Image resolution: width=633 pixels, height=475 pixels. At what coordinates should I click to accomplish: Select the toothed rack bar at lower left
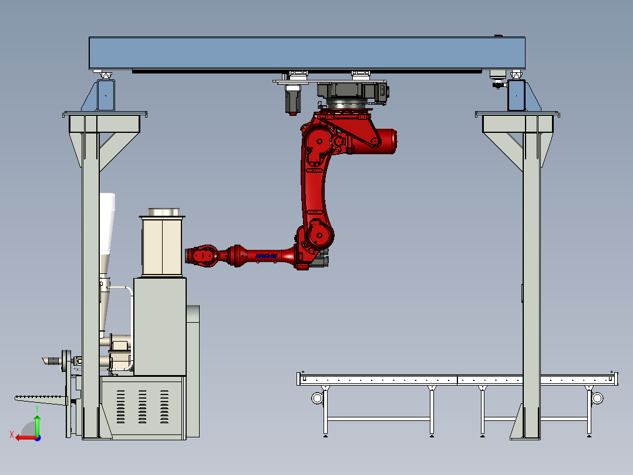(x=41, y=400)
